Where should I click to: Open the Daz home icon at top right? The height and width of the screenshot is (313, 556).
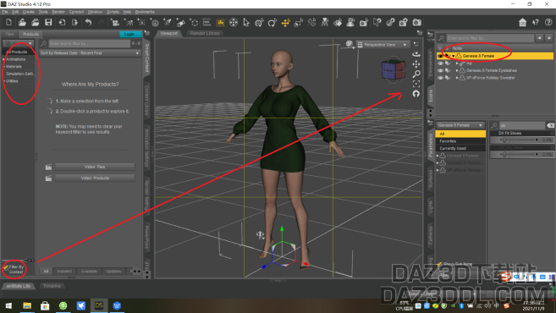522,22
